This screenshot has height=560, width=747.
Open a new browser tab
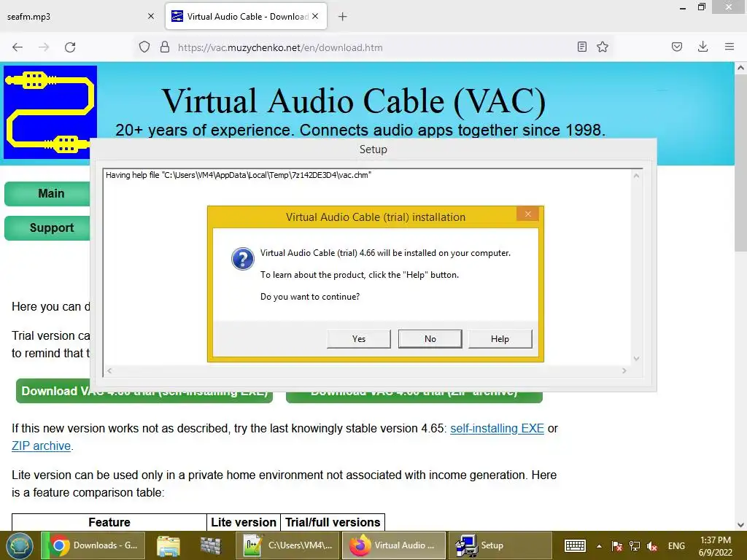pos(342,17)
